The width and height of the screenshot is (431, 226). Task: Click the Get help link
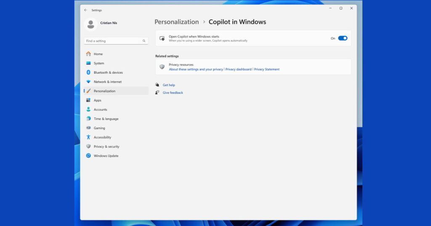(169, 85)
